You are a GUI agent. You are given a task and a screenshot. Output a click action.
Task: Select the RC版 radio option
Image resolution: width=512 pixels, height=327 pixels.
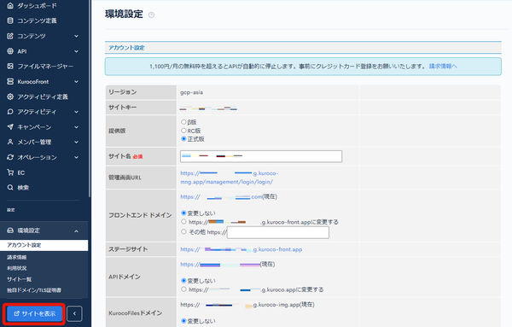point(183,131)
